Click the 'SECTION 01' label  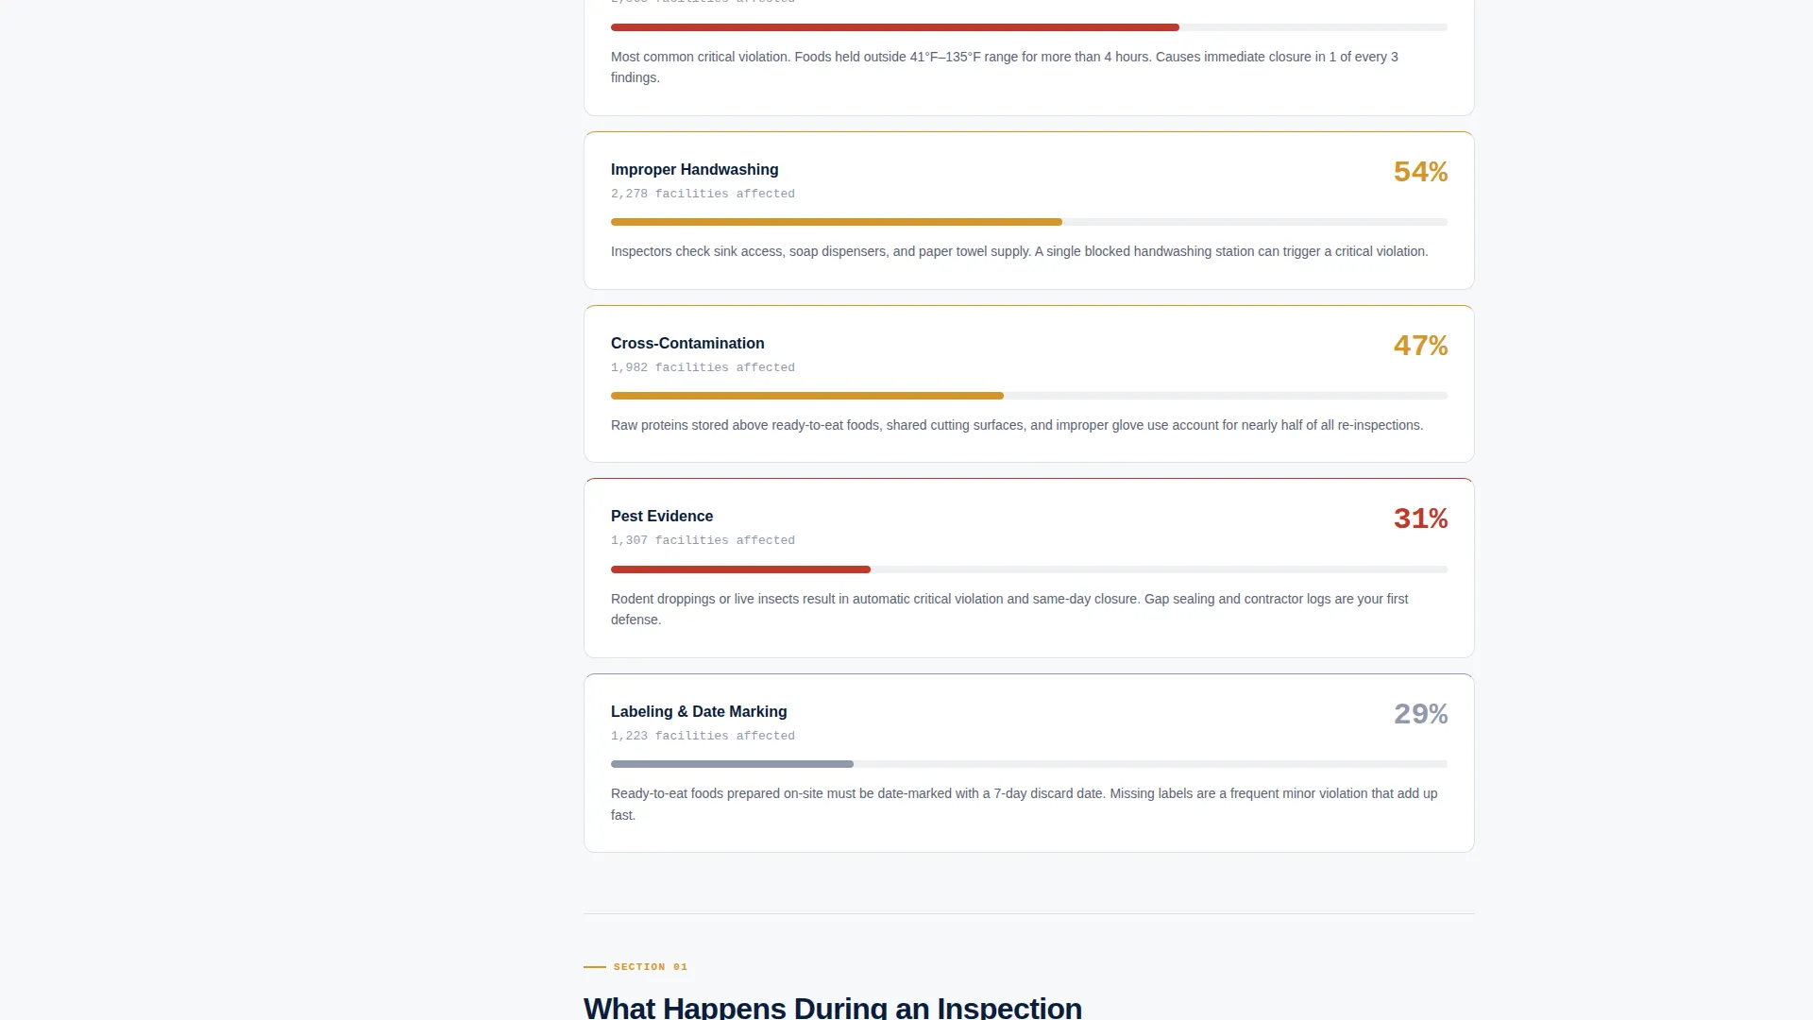651,967
